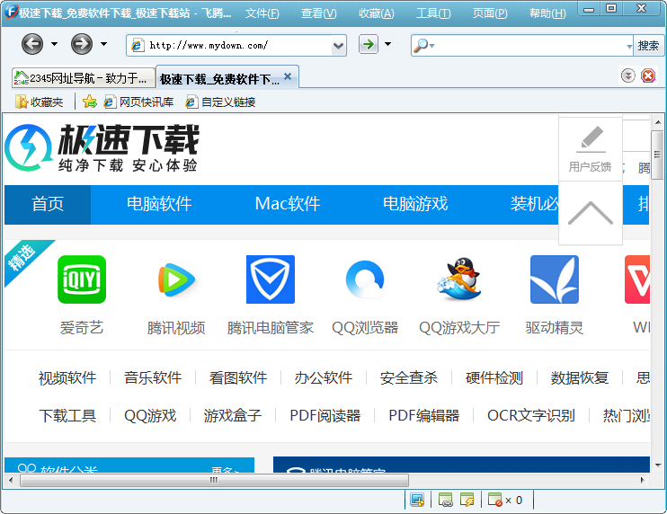Click the red stop button beside tabs

point(648,76)
